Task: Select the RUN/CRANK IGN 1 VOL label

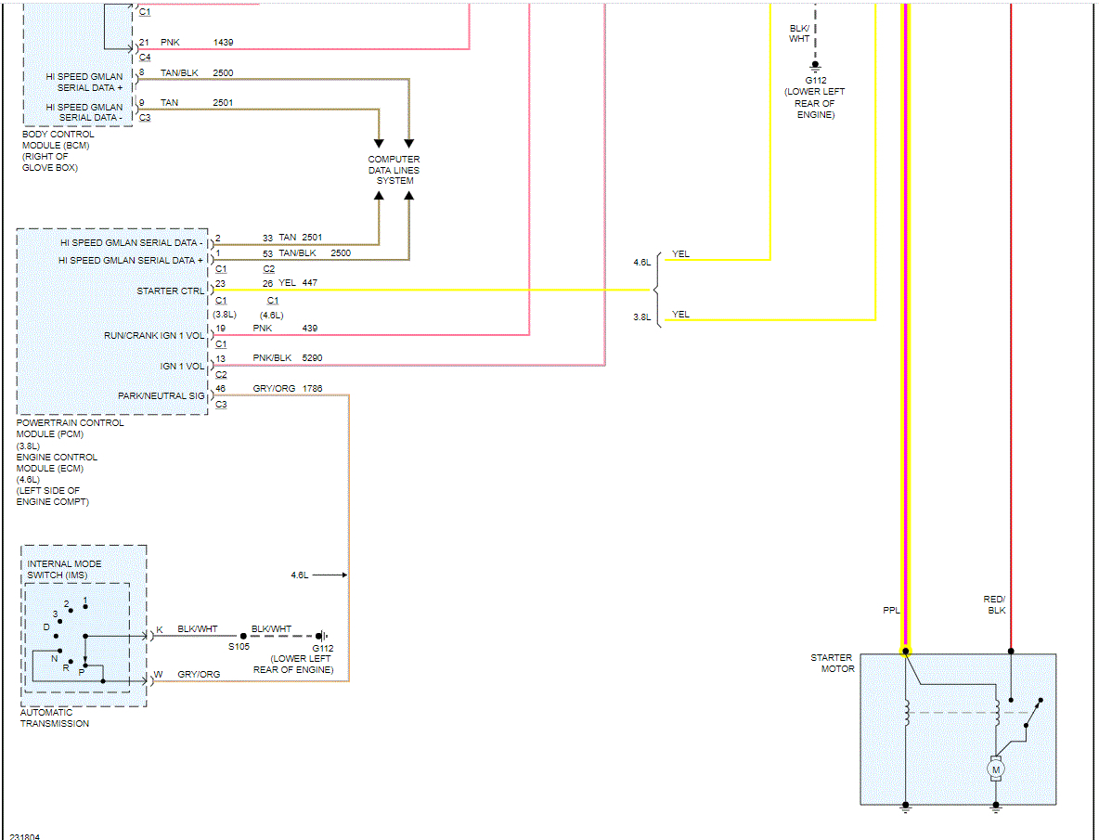Action: click(154, 336)
